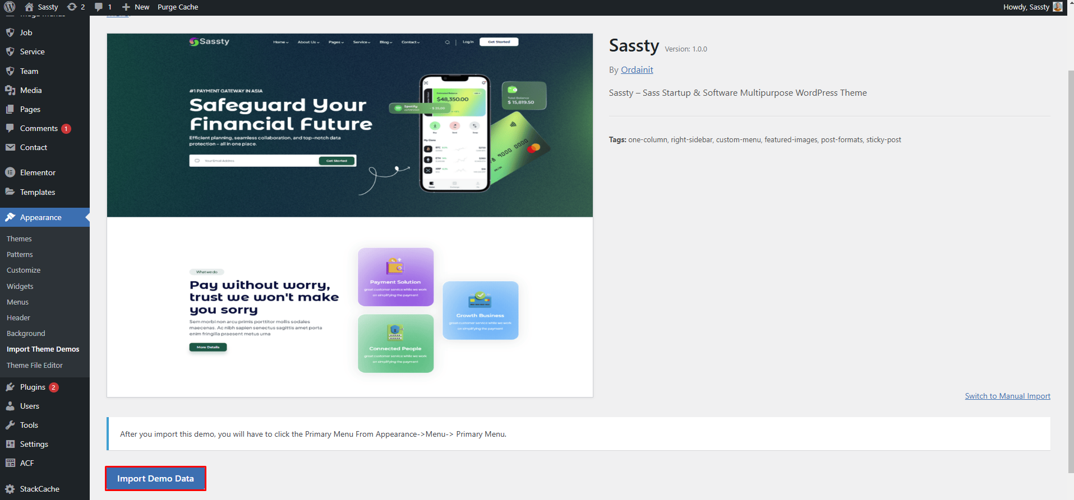Image resolution: width=1074 pixels, height=500 pixels.
Task: Open the Settings sidebar icon
Action: point(10,444)
